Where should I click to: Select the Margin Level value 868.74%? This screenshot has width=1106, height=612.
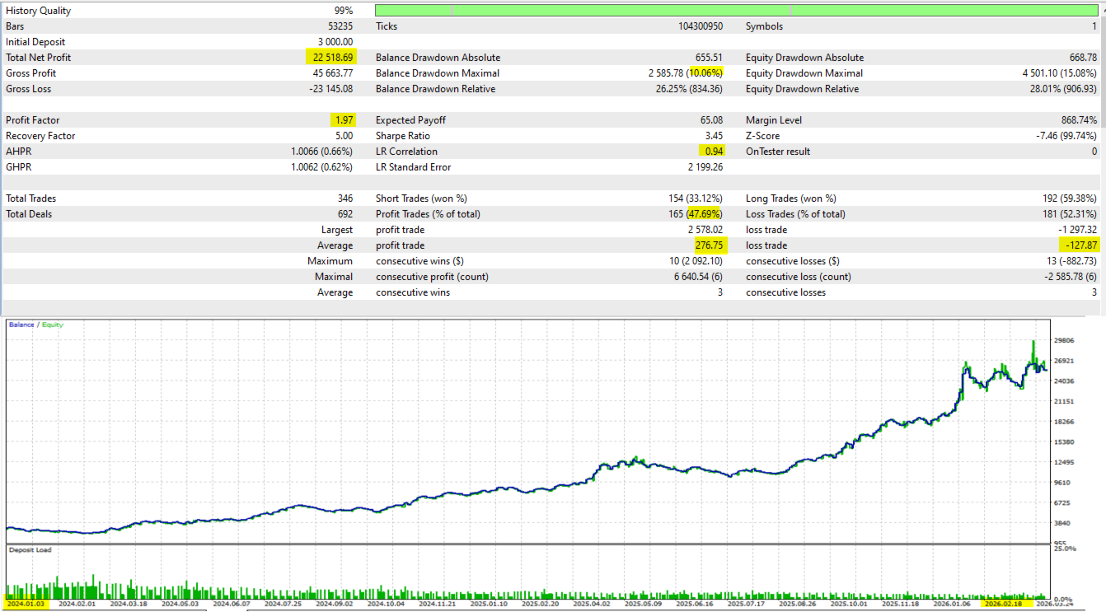(x=1080, y=120)
